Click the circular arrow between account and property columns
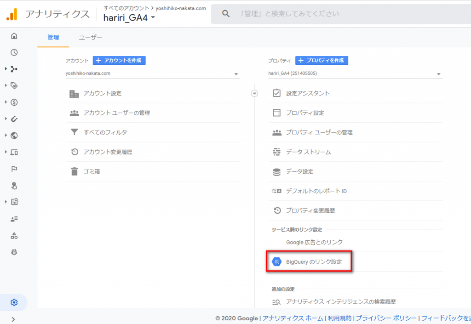The width and height of the screenshot is (471, 324). tap(254, 94)
